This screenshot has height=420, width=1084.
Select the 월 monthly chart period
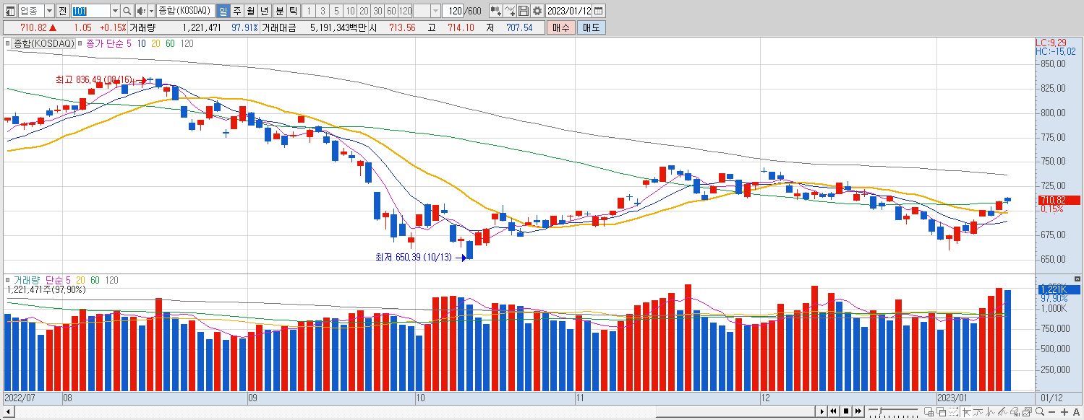click(250, 11)
